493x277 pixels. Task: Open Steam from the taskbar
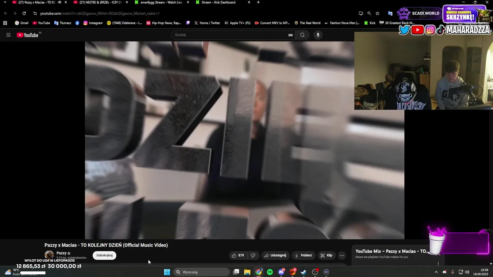pos(304,272)
